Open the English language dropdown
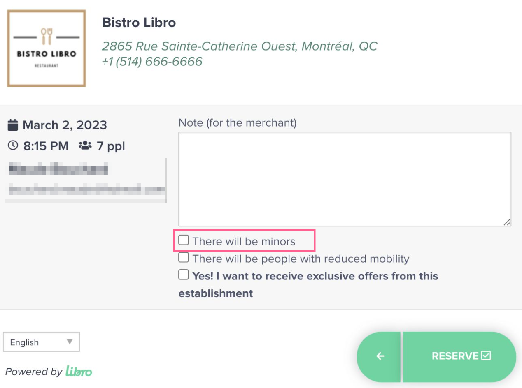 (41, 342)
